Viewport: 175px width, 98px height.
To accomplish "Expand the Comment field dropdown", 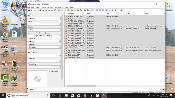I will (59, 41).
